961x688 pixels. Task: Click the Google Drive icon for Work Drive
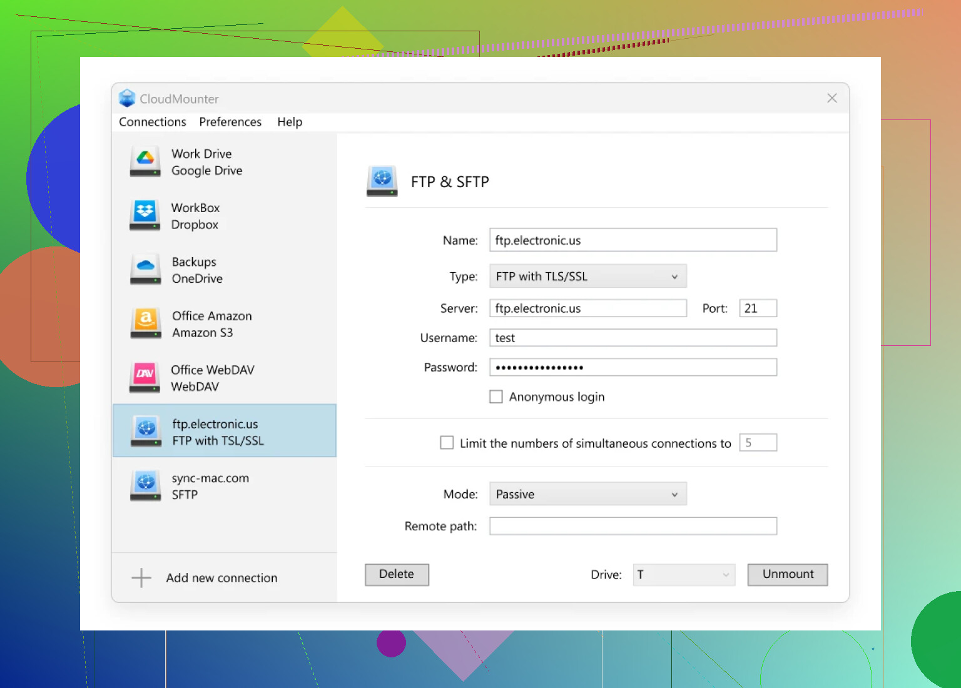(145, 162)
